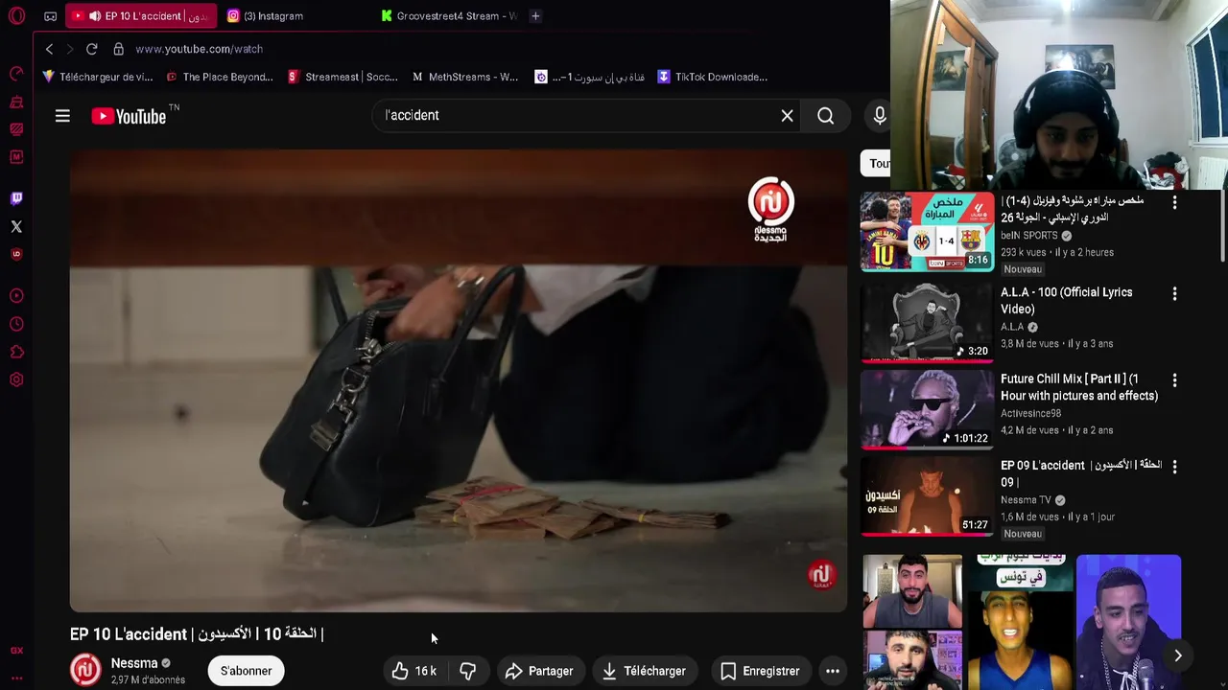Click video title EP 10 L'accident
Screen dimensions: 1228x690
coord(197,634)
